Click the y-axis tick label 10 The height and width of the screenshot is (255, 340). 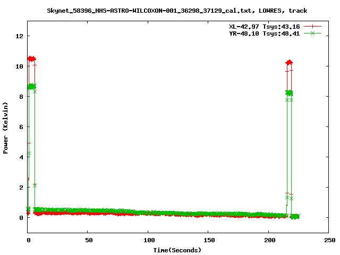(19, 66)
